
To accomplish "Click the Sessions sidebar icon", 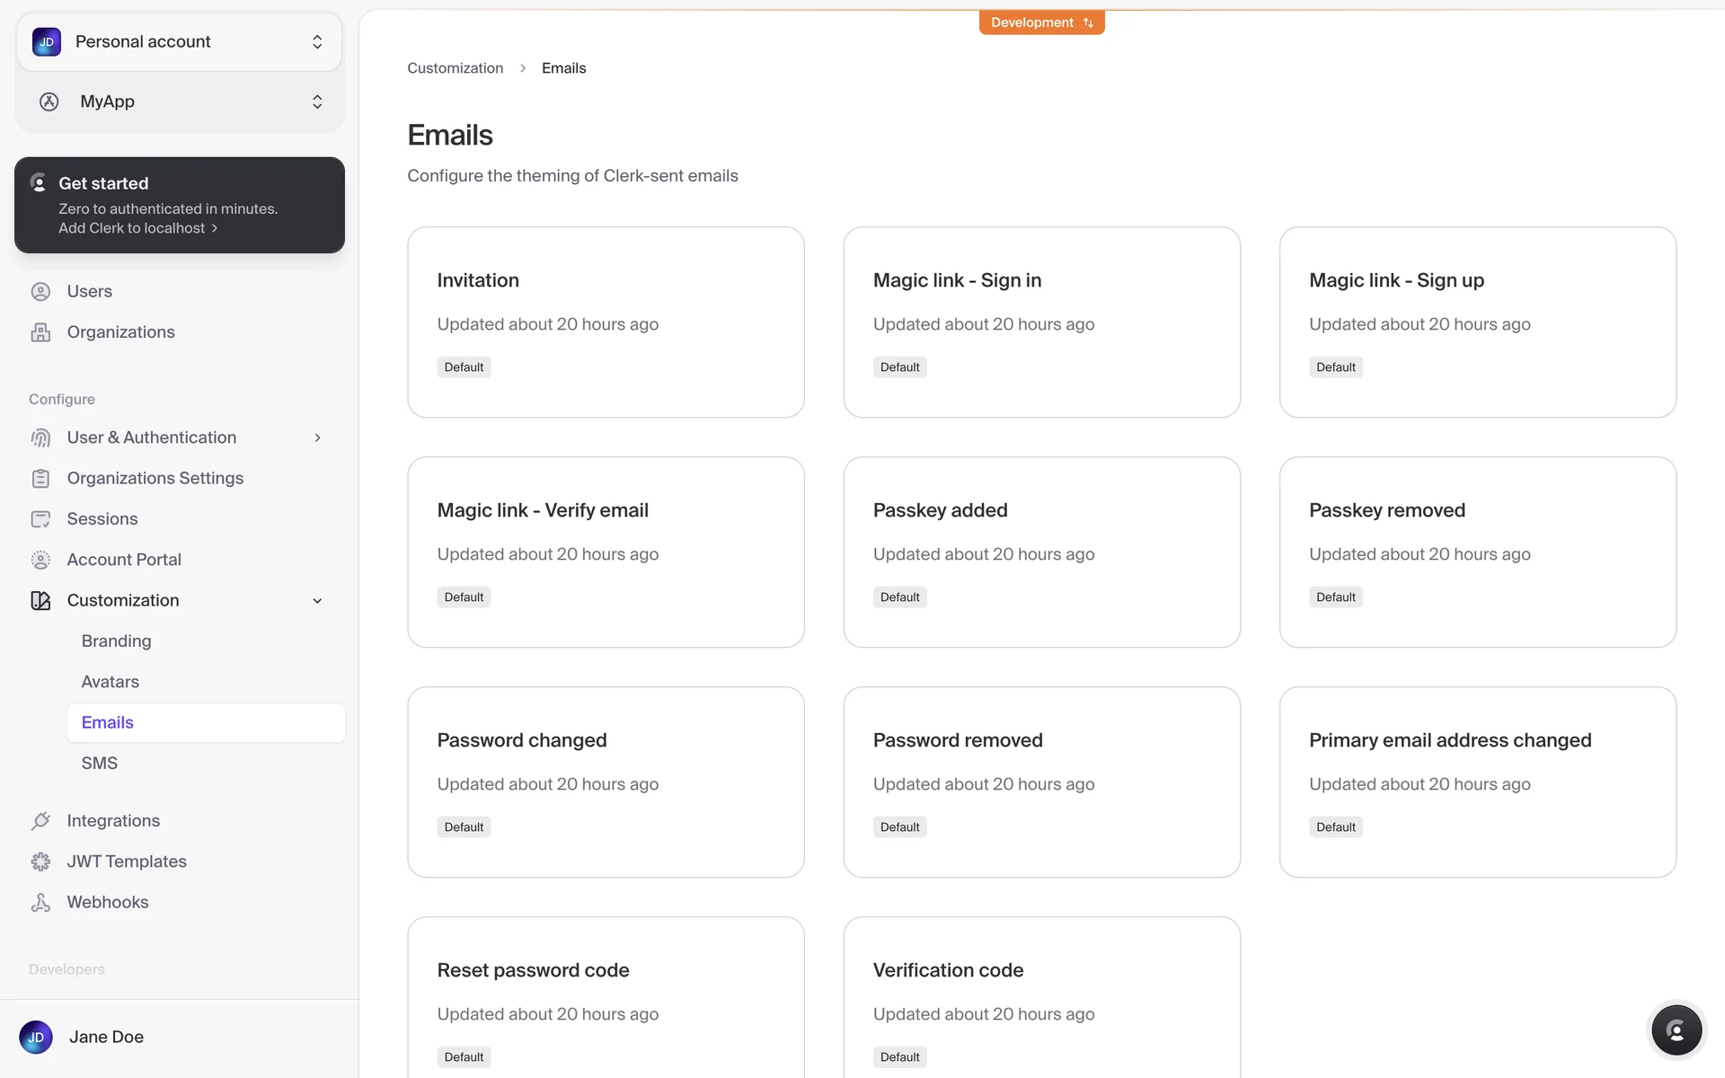I will pyautogui.click(x=40, y=519).
